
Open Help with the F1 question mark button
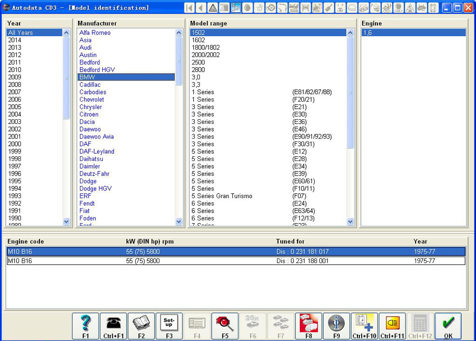(86, 326)
